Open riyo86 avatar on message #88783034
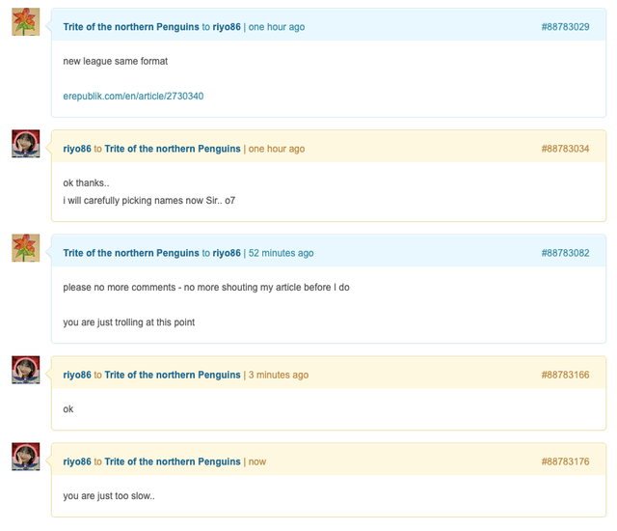The height and width of the screenshot is (531, 617). (x=26, y=144)
